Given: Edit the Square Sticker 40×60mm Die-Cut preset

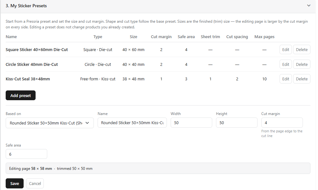Looking at the screenshot, I should tap(286, 49).
